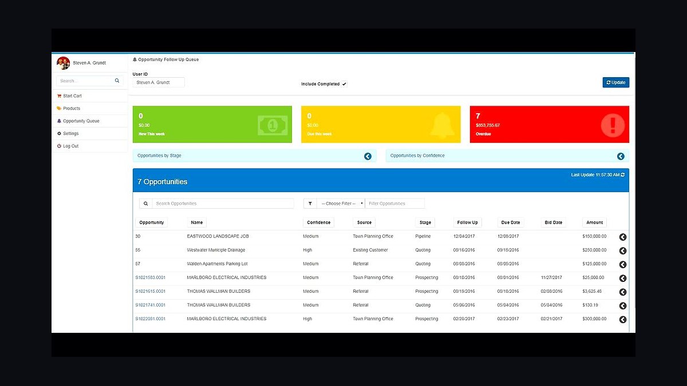687x386 pixels.
Task: Expand row arrow for Westwater Municiple Drainage
Action: [x=623, y=250]
